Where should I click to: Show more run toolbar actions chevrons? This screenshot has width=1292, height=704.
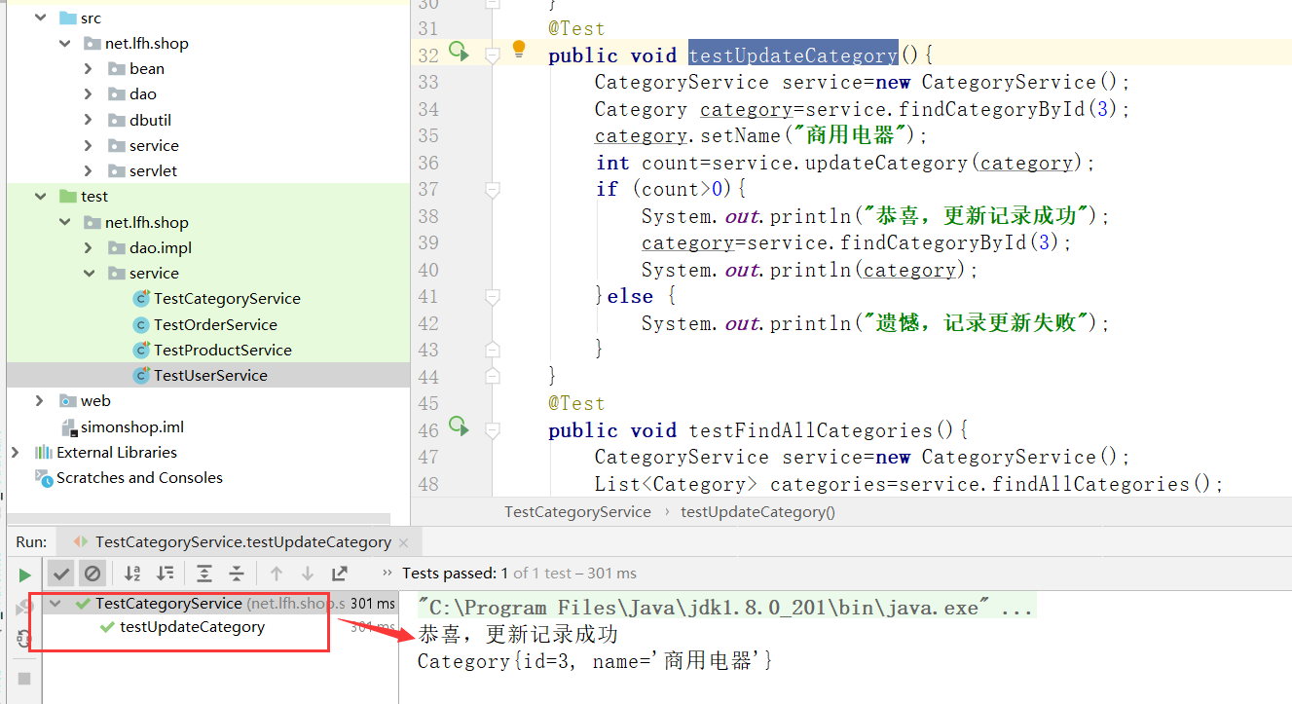point(388,573)
